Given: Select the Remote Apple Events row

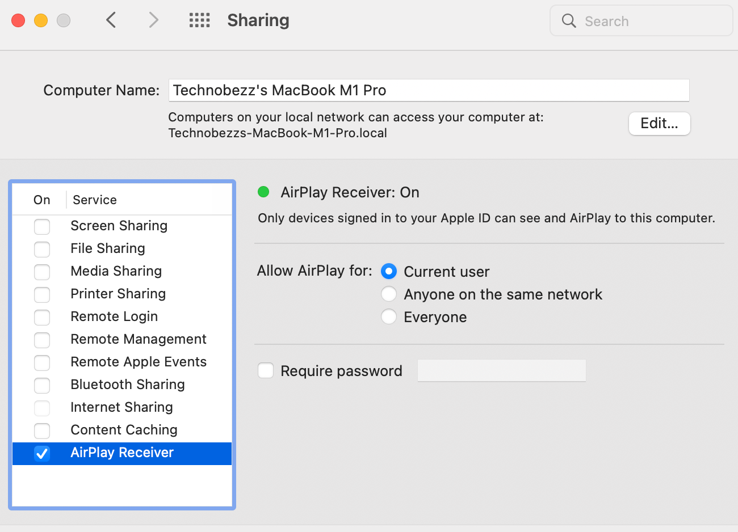Looking at the screenshot, I should (122, 362).
